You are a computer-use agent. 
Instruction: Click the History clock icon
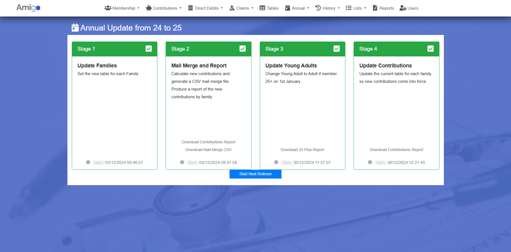[318, 8]
